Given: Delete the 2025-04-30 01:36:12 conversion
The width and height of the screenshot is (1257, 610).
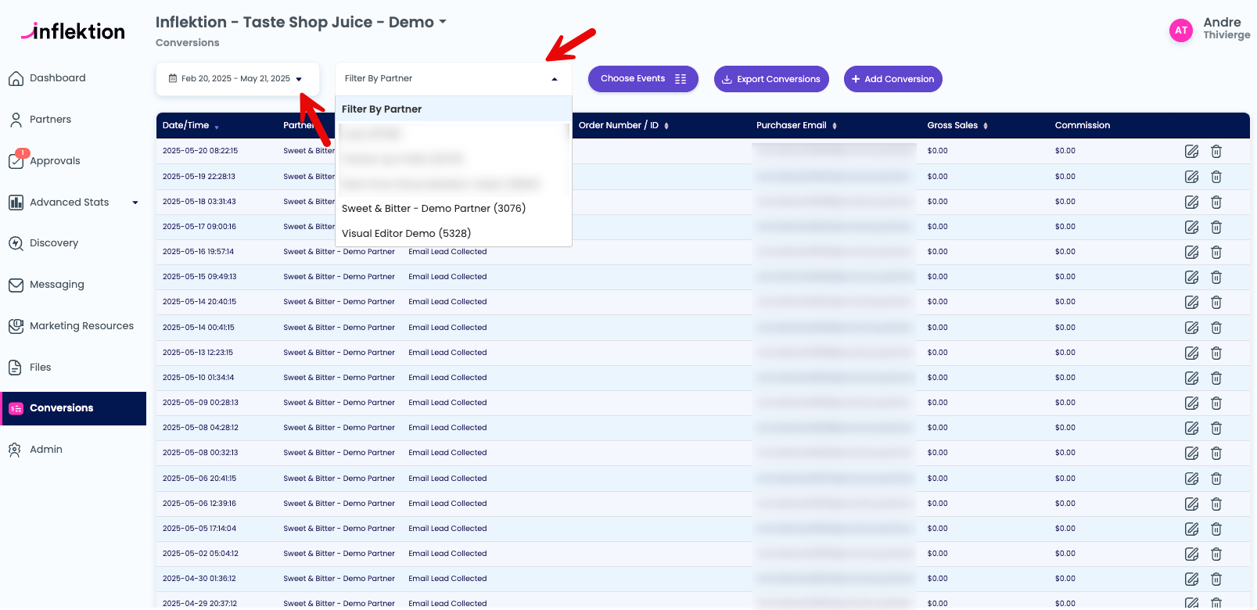Looking at the screenshot, I should [x=1216, y=579].
